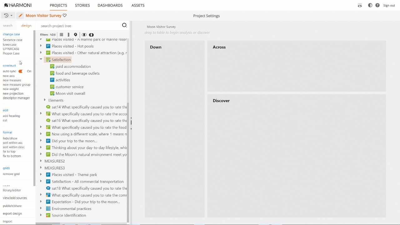This screenshot has width=400, height=225.
Task: Switch to the design side tab
Action: point(26,26)
